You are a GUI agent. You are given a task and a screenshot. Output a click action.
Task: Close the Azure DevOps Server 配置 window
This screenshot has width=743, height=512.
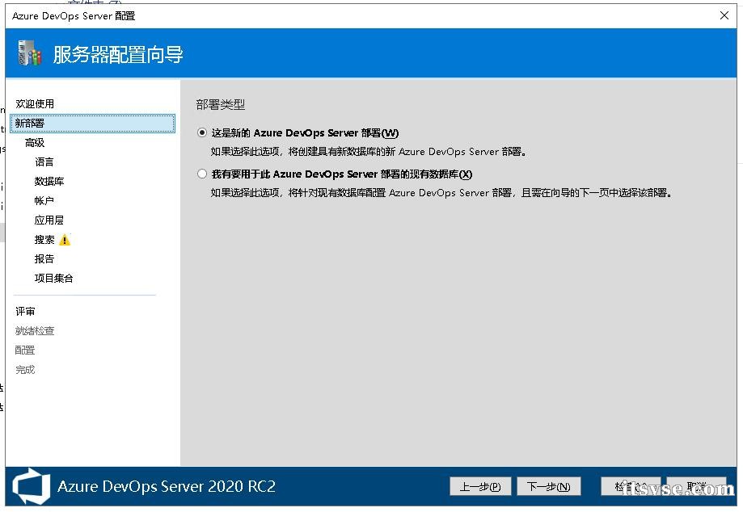pos(724,15)
